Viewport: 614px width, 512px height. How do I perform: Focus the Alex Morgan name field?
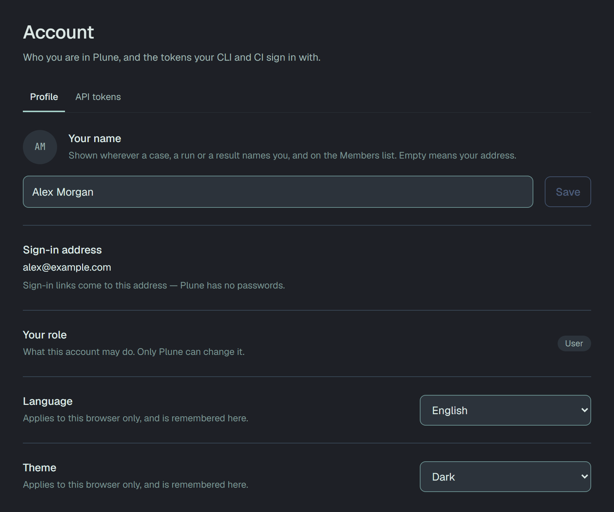click(x=278, y=192)
